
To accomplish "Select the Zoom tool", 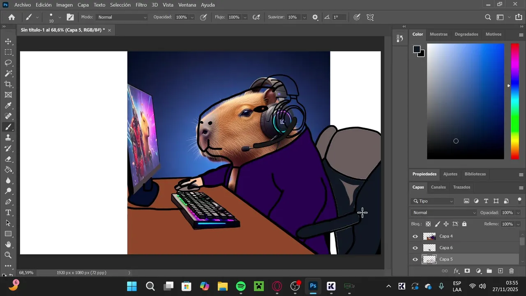I will 8,255.
